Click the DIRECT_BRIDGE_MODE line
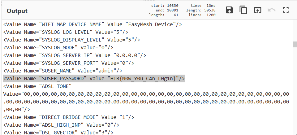Viewport: 297px width, 135px height. tap(69, 117)
